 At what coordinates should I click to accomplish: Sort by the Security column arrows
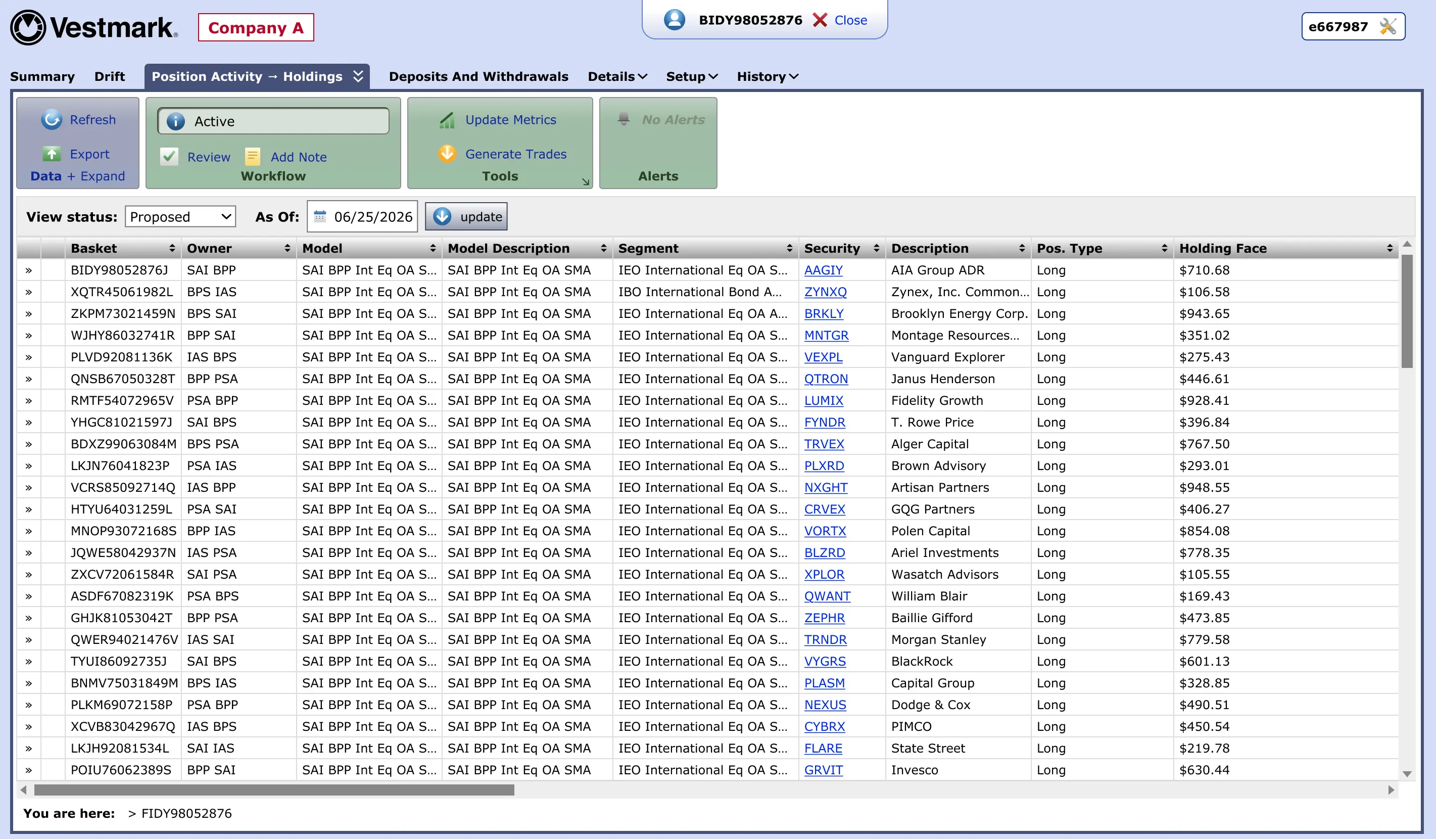[877, 249]
